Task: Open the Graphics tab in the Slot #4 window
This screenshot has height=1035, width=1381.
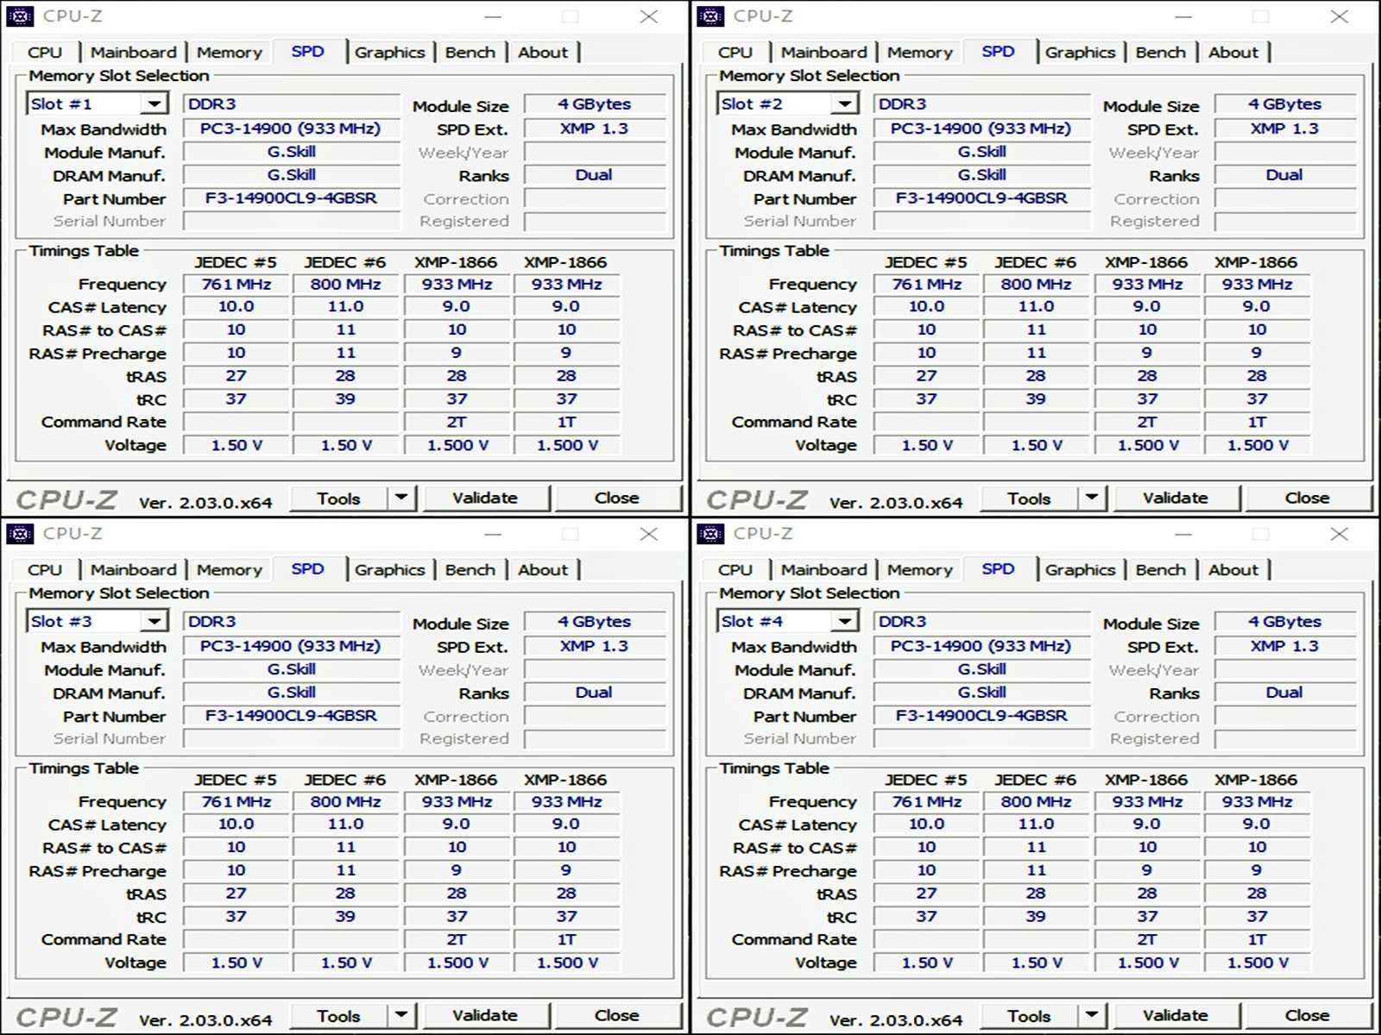Action: click(1081, 570)
